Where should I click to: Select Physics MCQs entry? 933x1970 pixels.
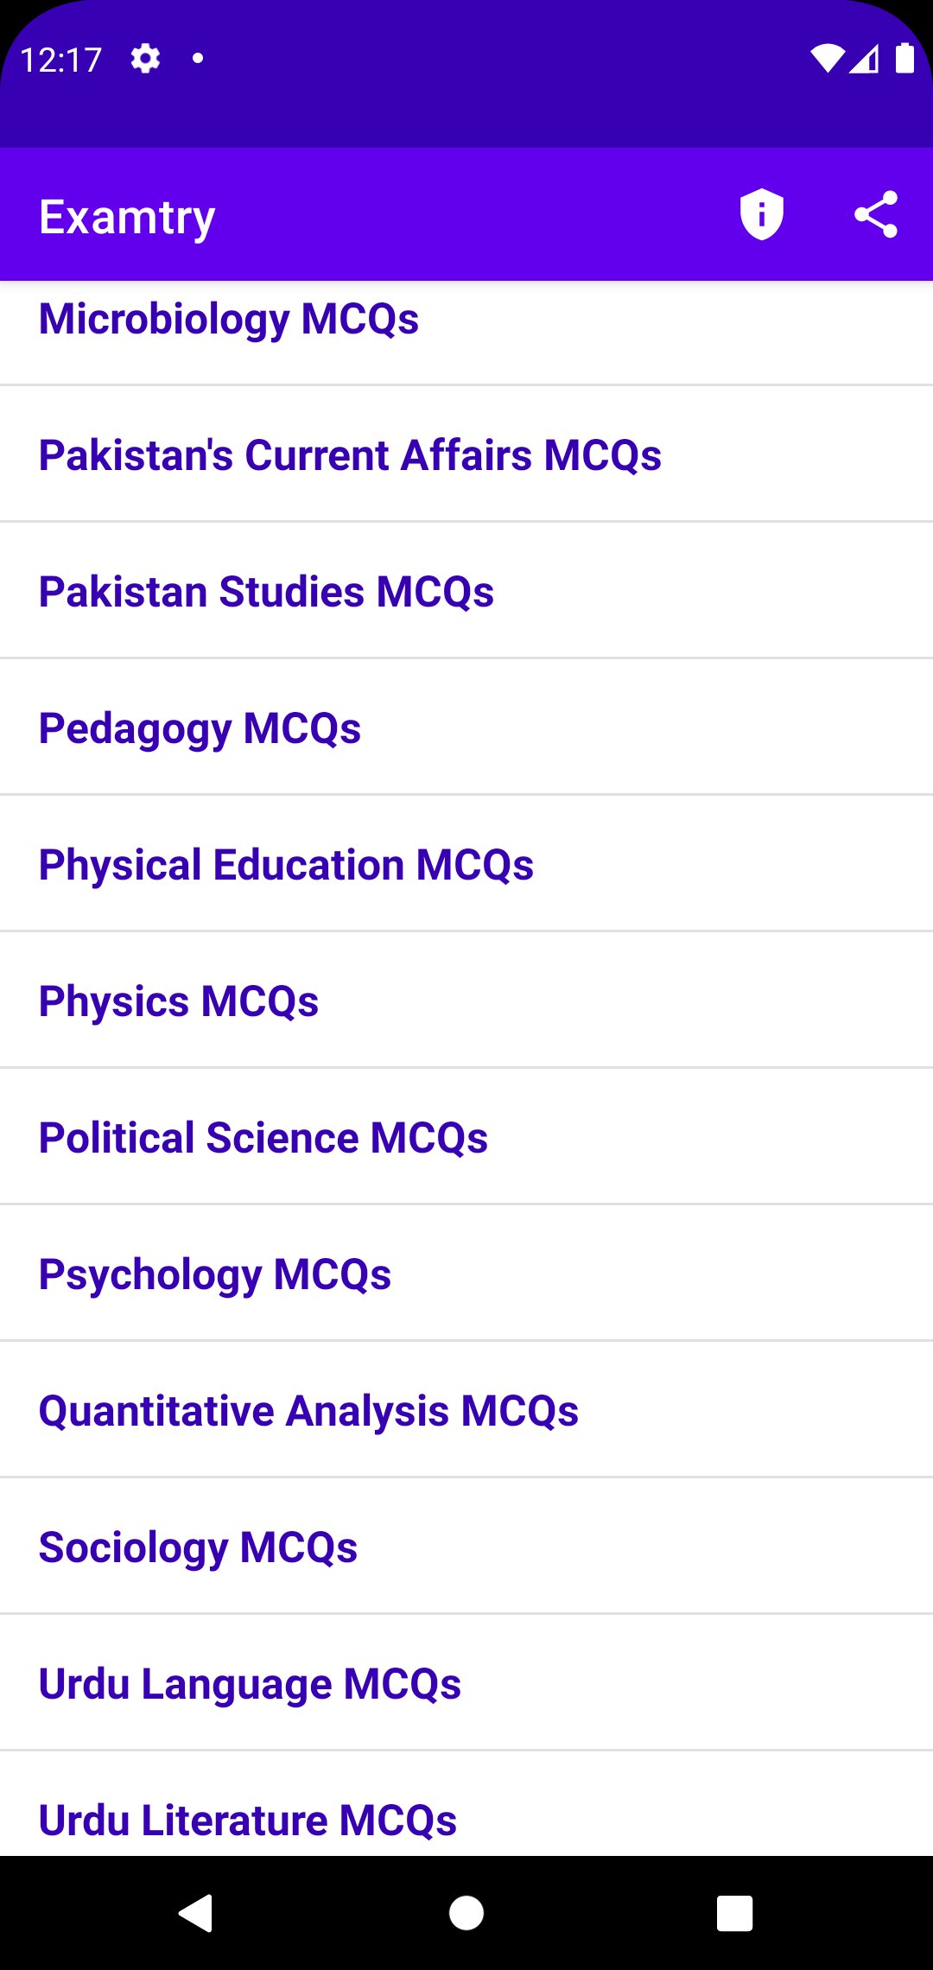tap(179, 1001)
